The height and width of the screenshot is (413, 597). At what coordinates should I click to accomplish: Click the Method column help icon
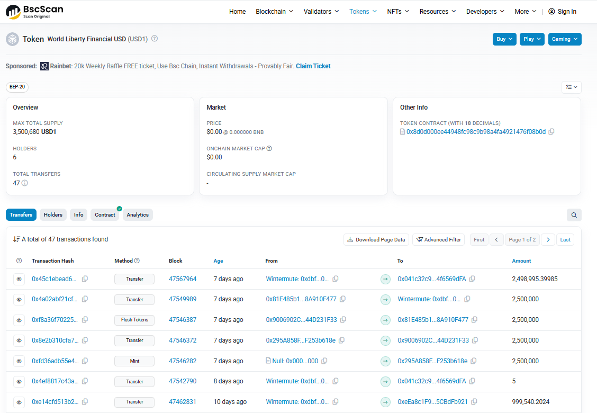pyautogui.click(x=137, y=261)
